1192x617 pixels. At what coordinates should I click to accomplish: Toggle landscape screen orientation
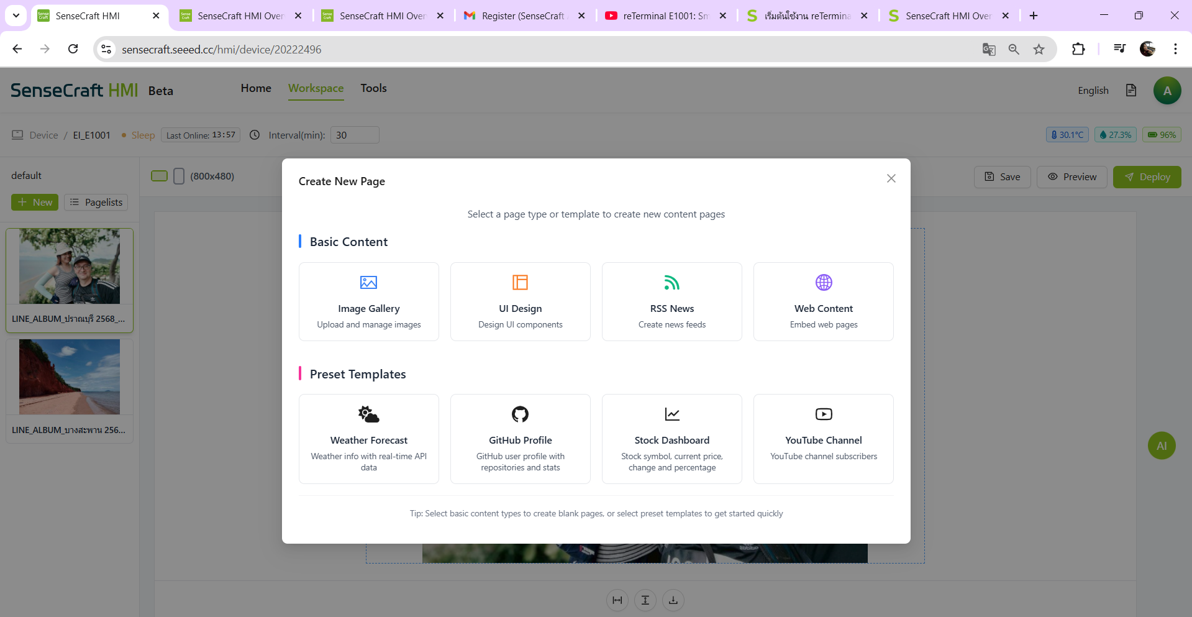point(160,176)
